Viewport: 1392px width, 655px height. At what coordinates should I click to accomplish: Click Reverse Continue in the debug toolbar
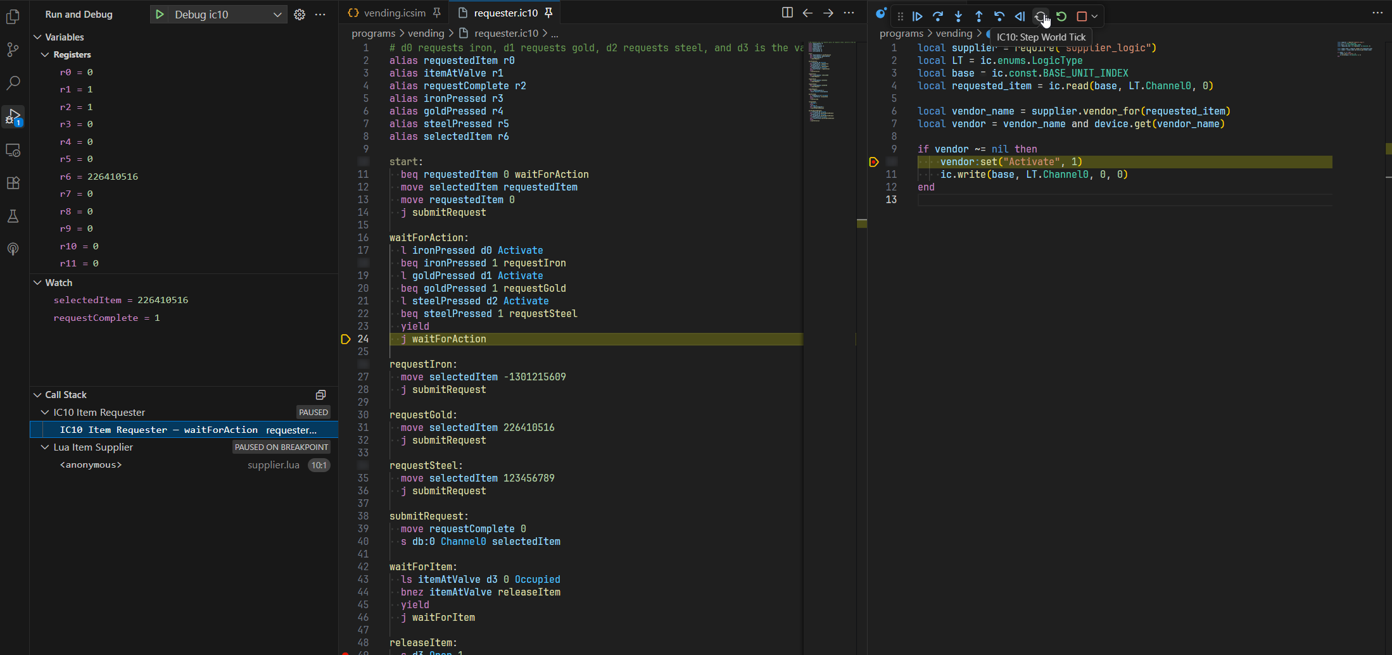(1020, 16)
